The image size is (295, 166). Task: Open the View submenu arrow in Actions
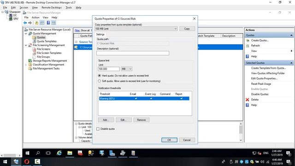tap(291, 51)
